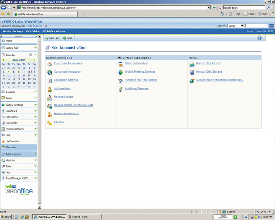Image resolution: width=275 pixels, height=220 pixels.
Task: Click the Print icon in IE toolbar
Action: 238,14
